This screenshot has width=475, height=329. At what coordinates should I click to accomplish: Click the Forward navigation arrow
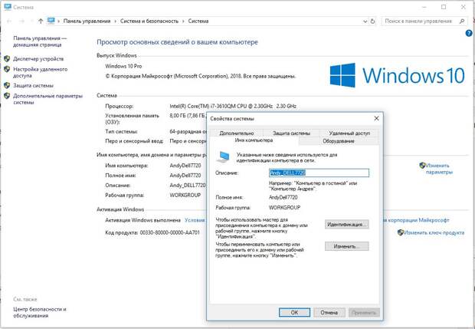point(21,21)
